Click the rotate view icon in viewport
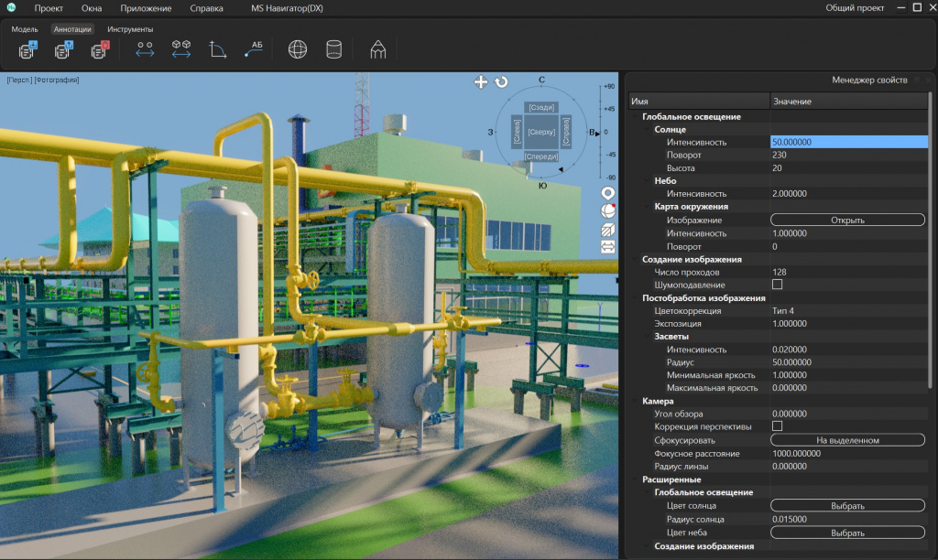 [x=501, y=81]
